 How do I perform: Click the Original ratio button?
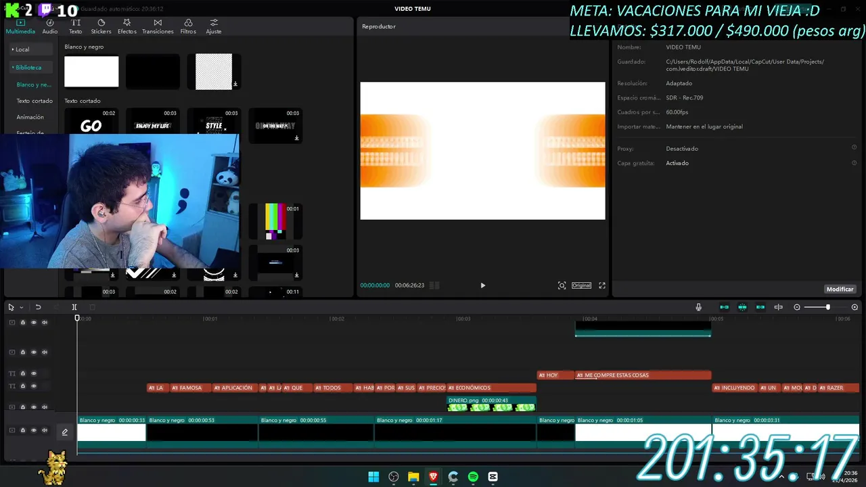(581, 285)
